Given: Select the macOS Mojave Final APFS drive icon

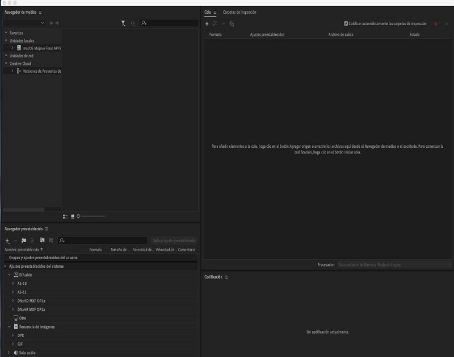Looking at the screenshot, I should [x=19, y=48].
